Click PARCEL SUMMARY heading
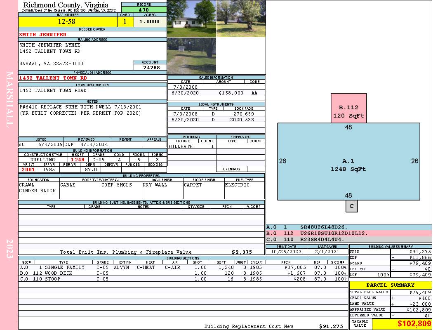Image resolution: width=433 pixels, height=330 pixels. click(x=391, y=285)
